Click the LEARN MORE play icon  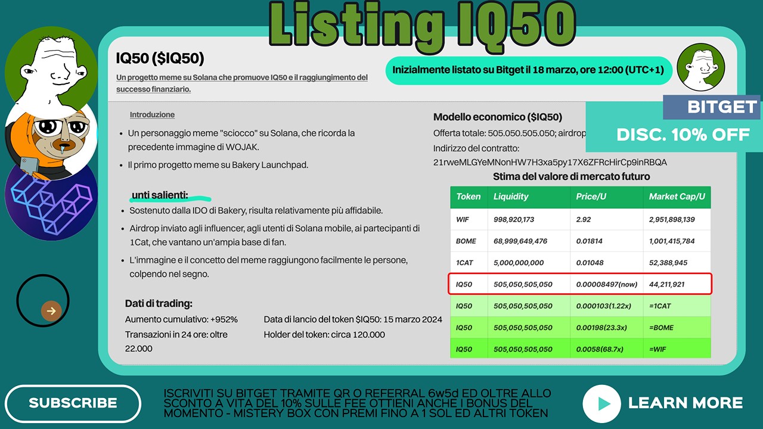(601, 404)
